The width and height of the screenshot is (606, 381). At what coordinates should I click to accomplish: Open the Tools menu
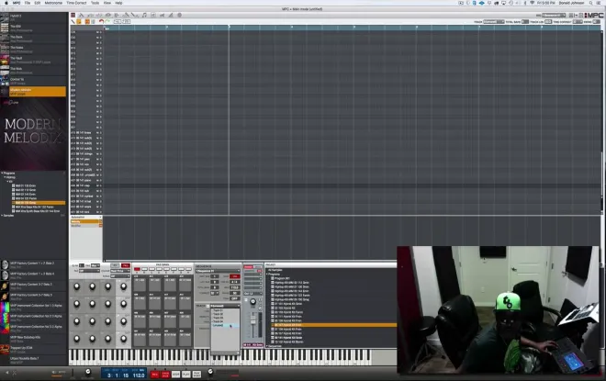click(95, 3)
